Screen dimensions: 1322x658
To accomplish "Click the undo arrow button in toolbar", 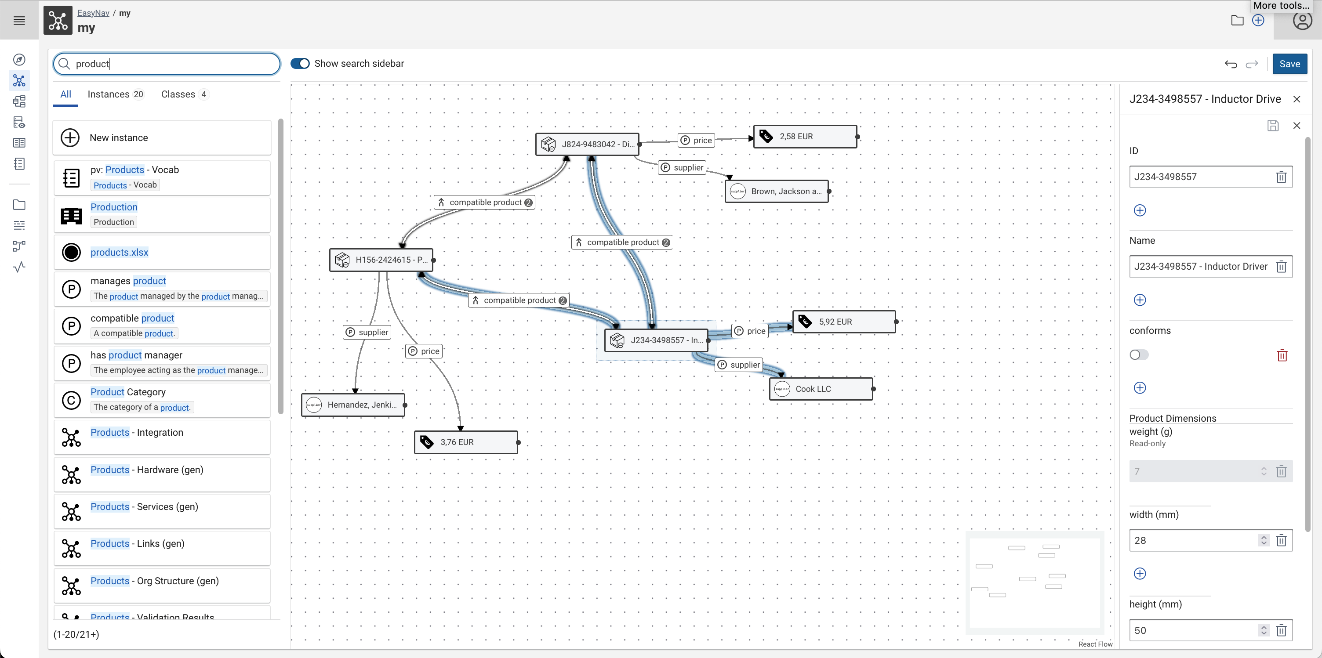I will coord(1231,63).
